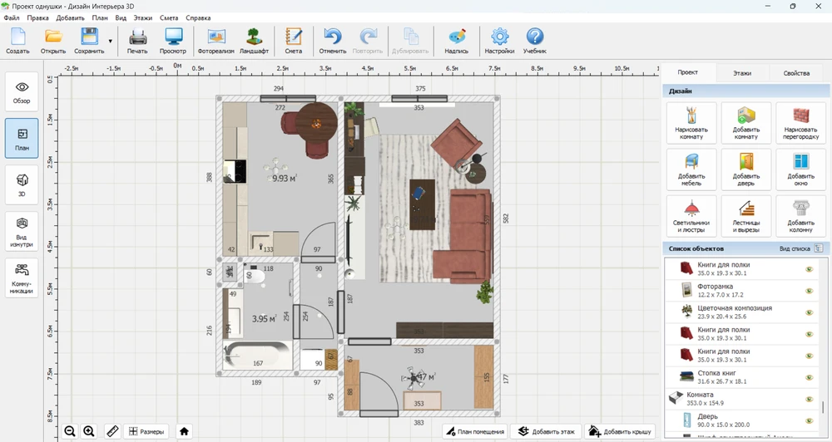This screenshot has width=832, height=442.
Task: Click the zoom in magnifier
Action: pos(89,431)
